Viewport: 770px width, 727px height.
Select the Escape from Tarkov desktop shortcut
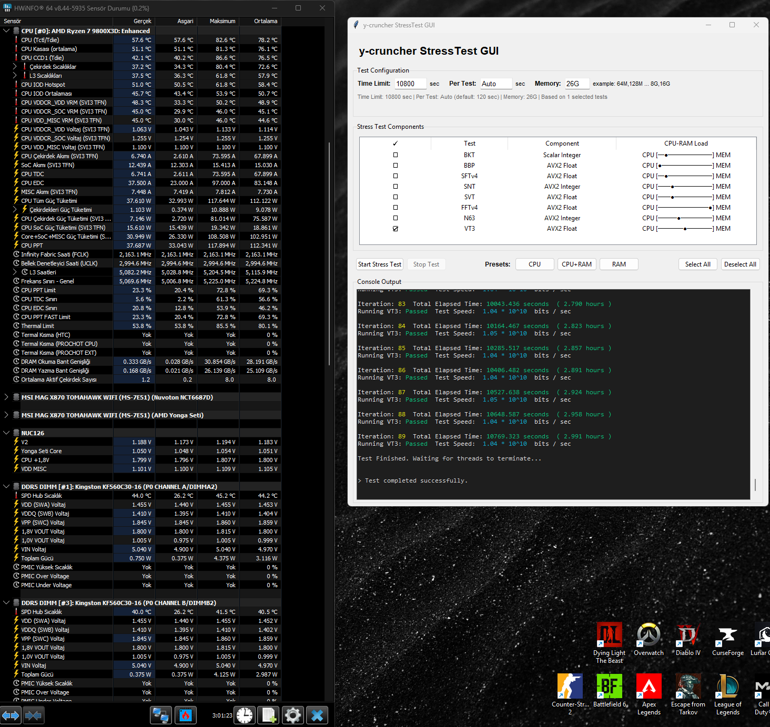(x=688, y=694)
